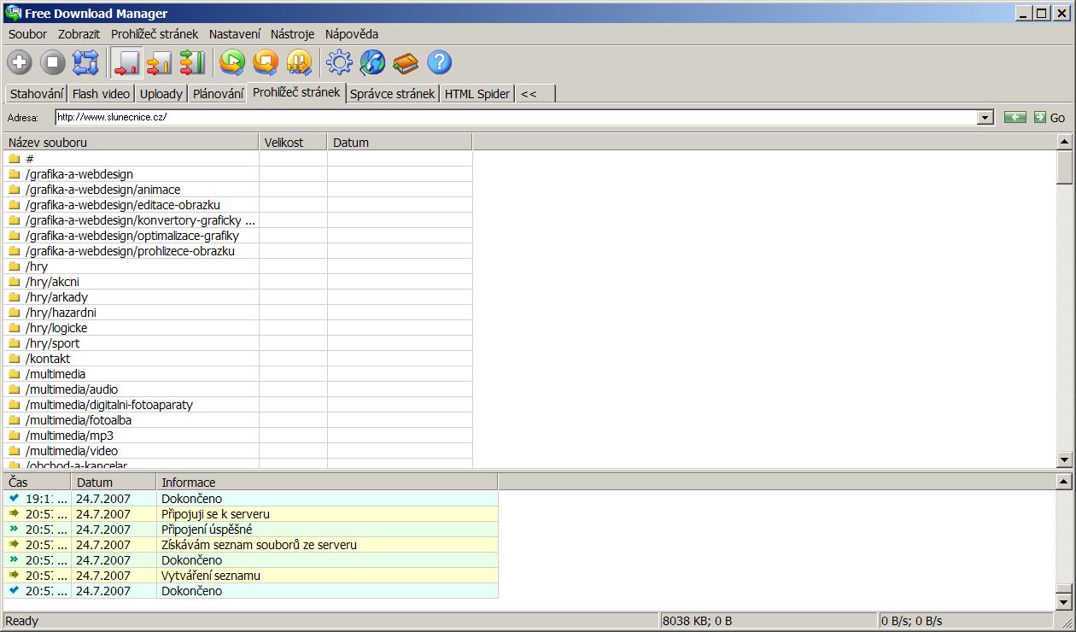
Task: Switch to the Stahování tab
Action: [37, 94]
